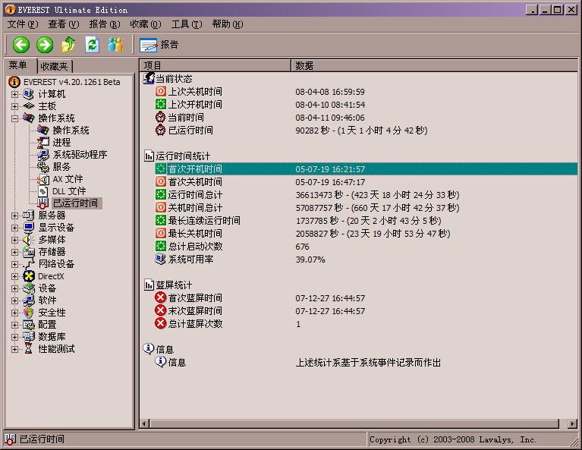Click the 存储器 storage icon
Screen dimensions: 582x450
pos(29,252)
